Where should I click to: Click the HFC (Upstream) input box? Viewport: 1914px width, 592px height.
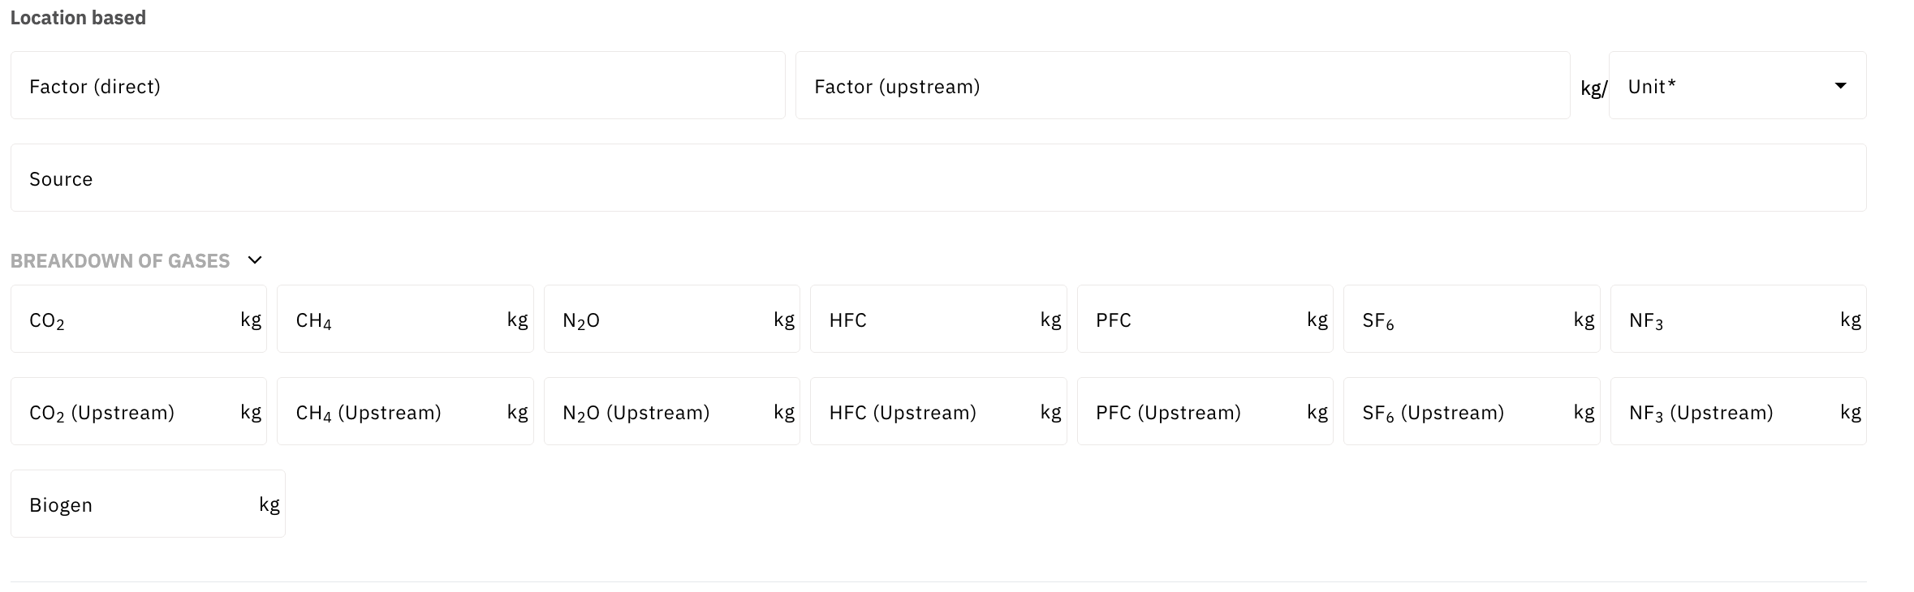tap(929, 412)
